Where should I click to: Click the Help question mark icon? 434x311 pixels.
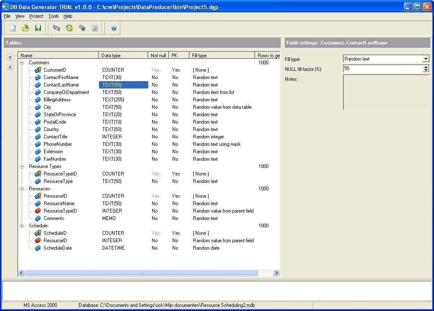(114, 28)
